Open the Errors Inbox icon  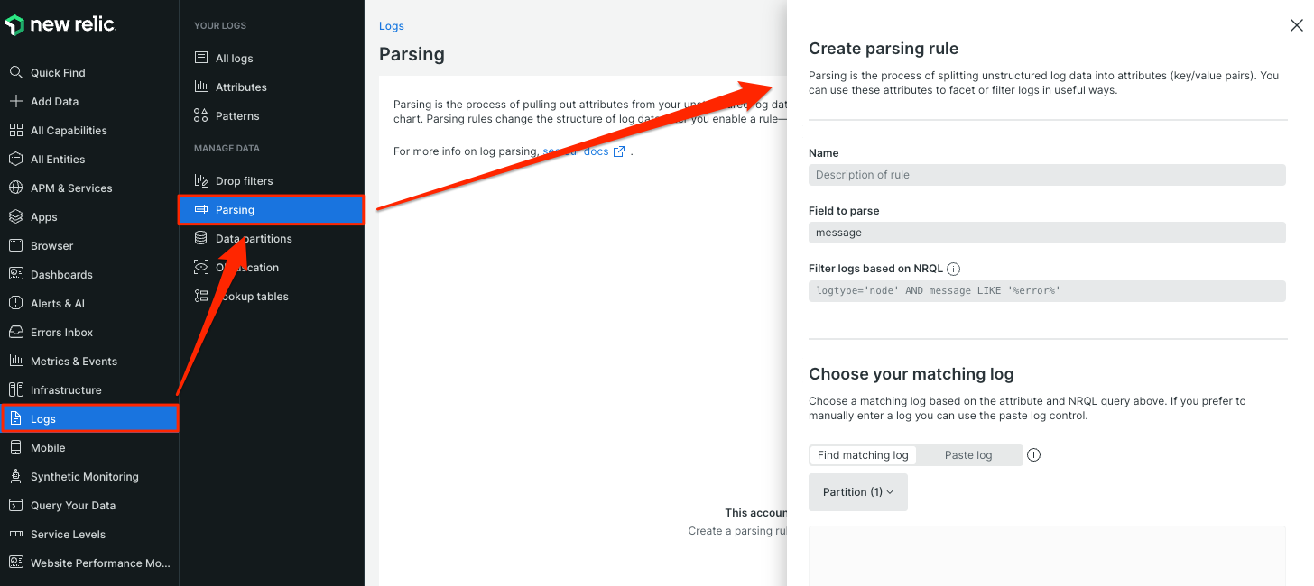click(x=15, y=332)
